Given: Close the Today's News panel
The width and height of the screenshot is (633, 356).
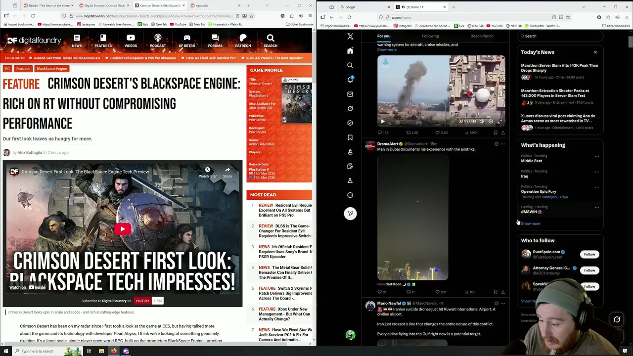Looking at the screenshot, I should pos(595,52).
